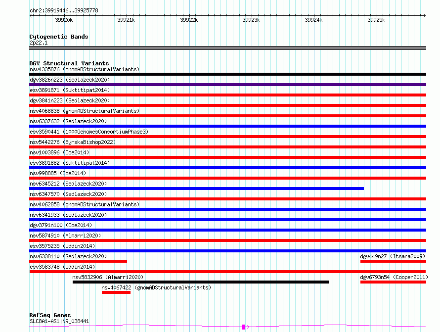This screenshot has width=440, height=332.
Task: Click the 39923k mark on the ruler
Action: (251, 20)
